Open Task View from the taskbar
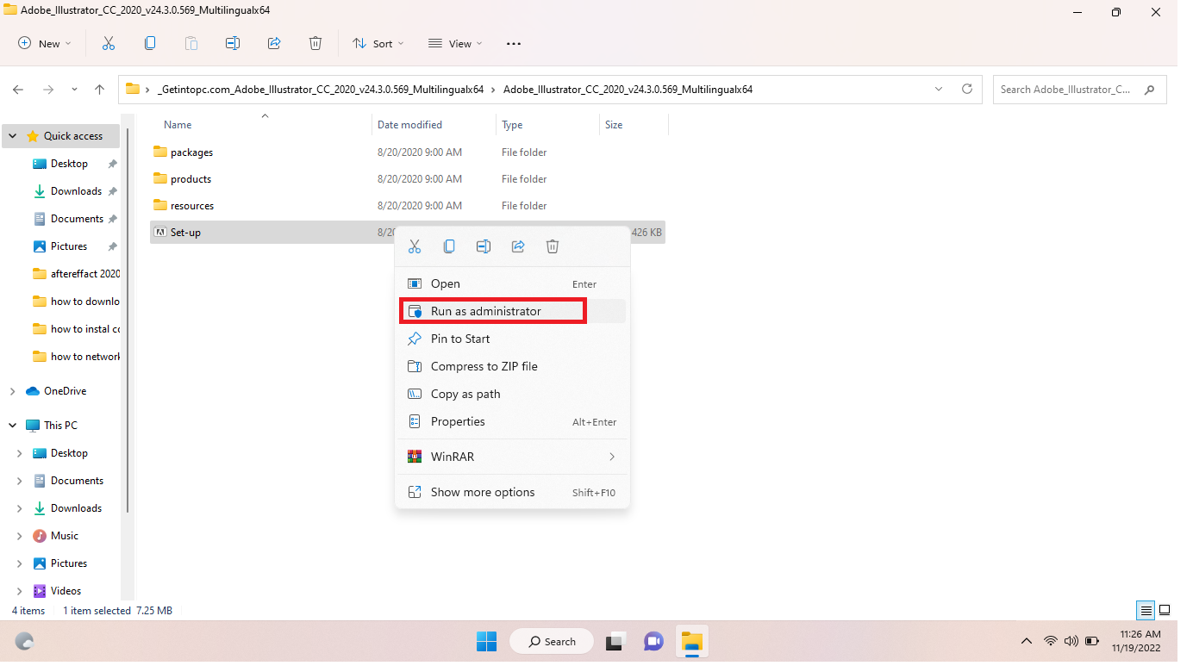 pos(615,642)
